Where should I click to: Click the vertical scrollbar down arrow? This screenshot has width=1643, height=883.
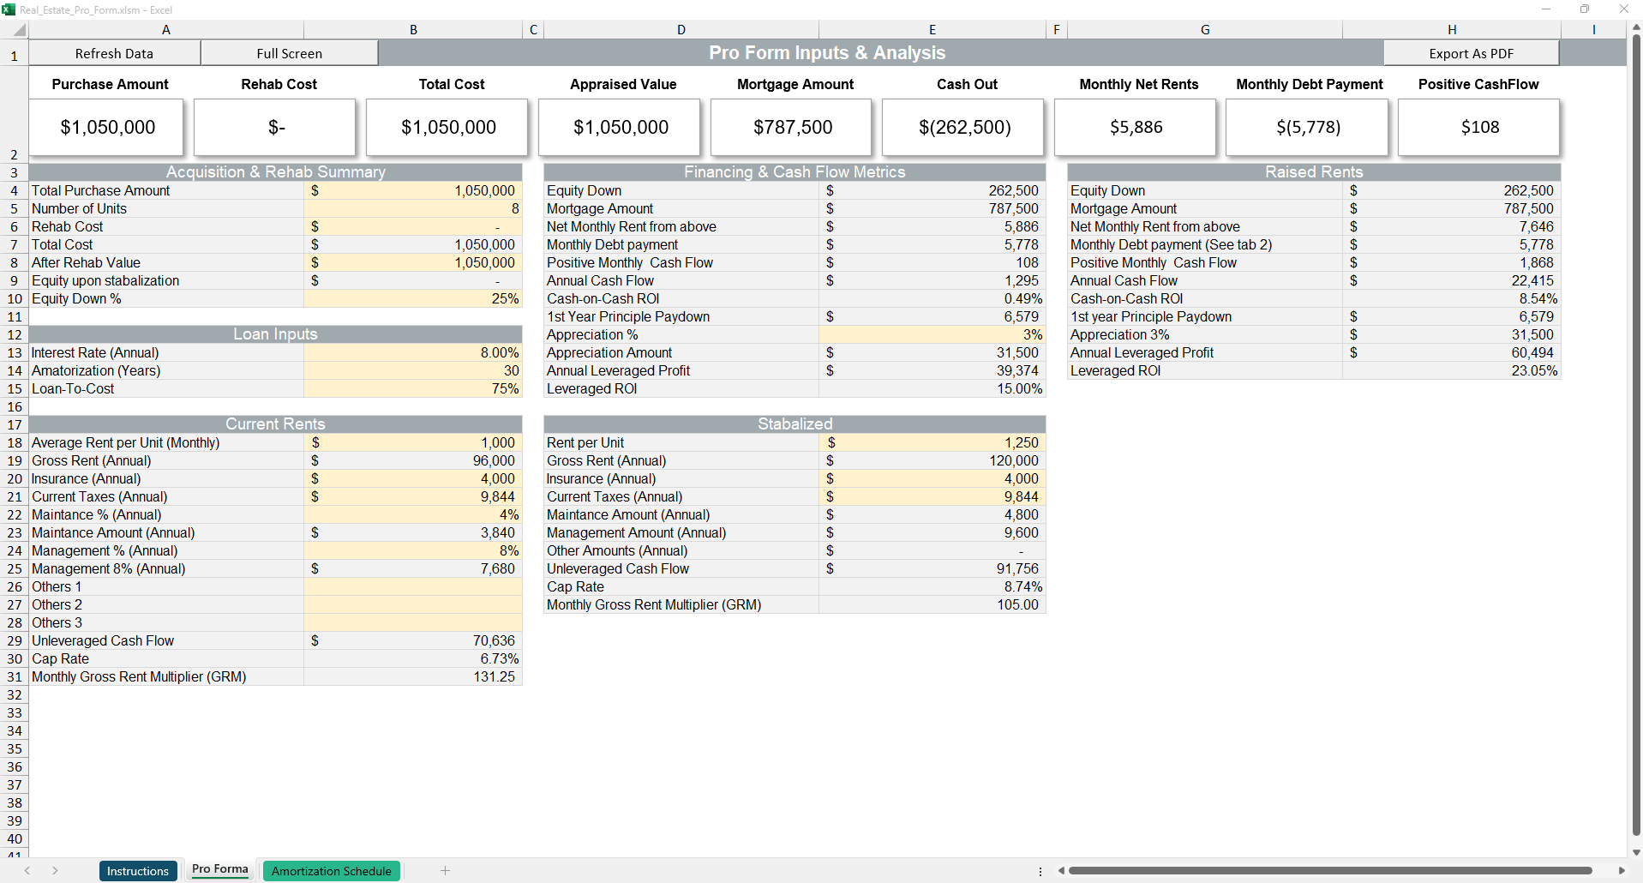click(x=1635, y=852)
